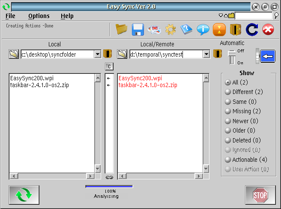This screenshot has height=209, width=281.
Task: Click the up triangle near search field
Action: coord(226,15)
